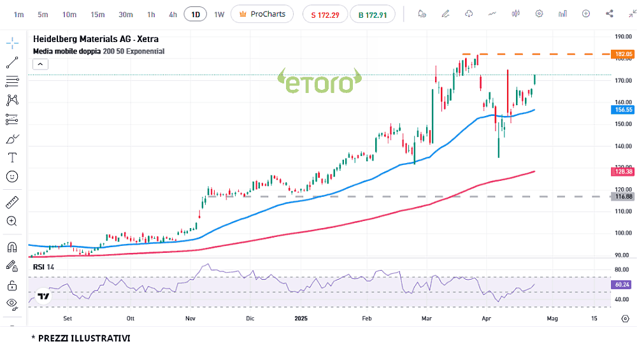This screenshot has width=637, height=344.
Task: Click the orange dashed 182.05 resistance line
Action: [536, 54]
